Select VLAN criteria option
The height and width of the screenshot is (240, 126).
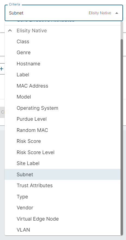pos(62,230)
